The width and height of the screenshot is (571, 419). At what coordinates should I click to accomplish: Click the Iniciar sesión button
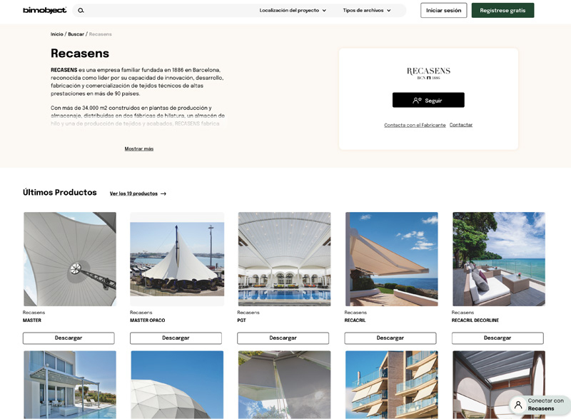443,11
